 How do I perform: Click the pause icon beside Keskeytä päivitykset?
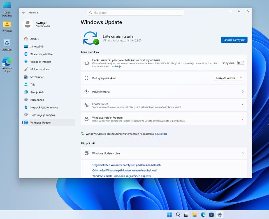(87, 78)
